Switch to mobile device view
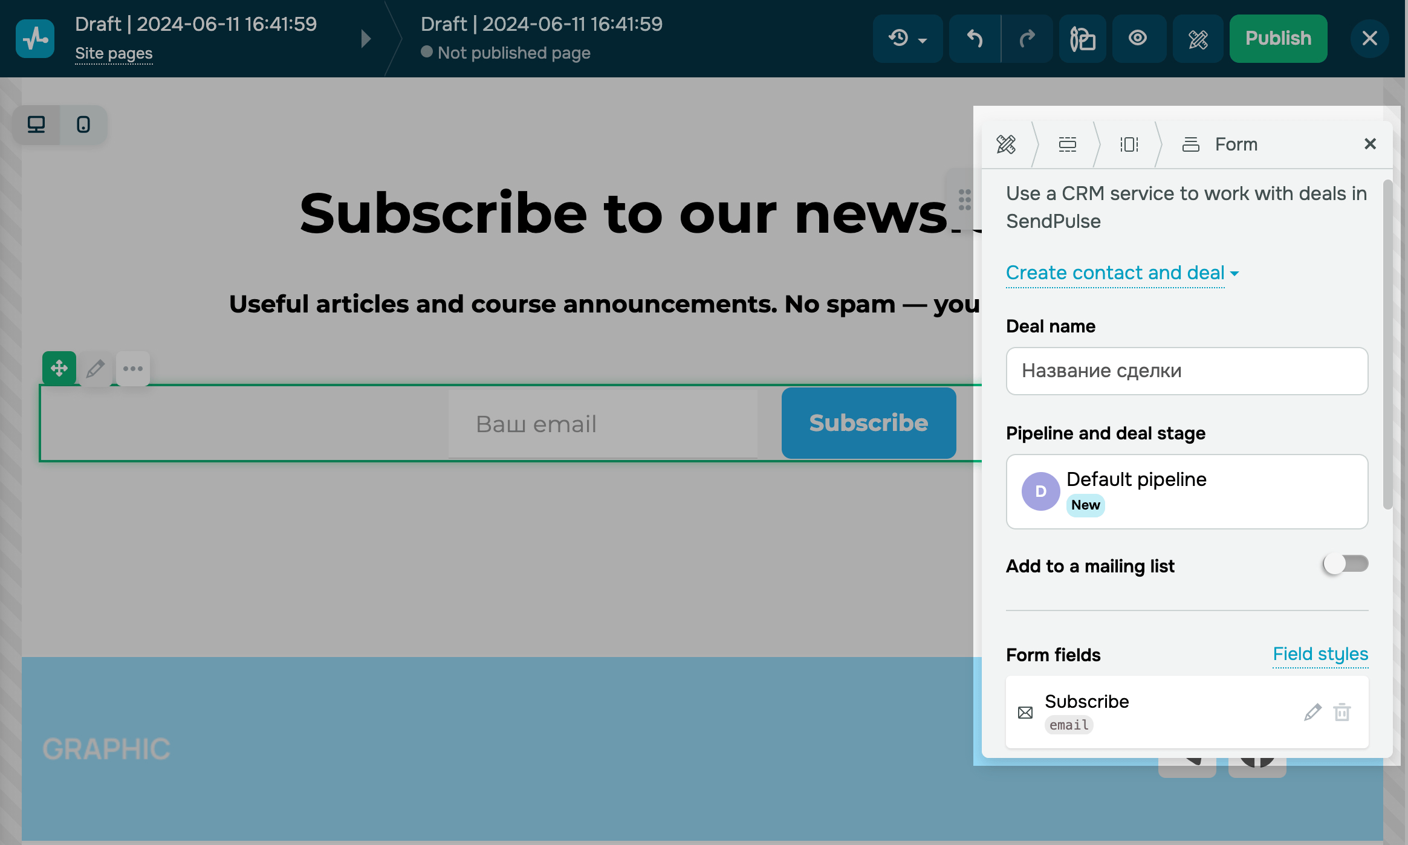 pyautogui.click(x=83, y=125)
